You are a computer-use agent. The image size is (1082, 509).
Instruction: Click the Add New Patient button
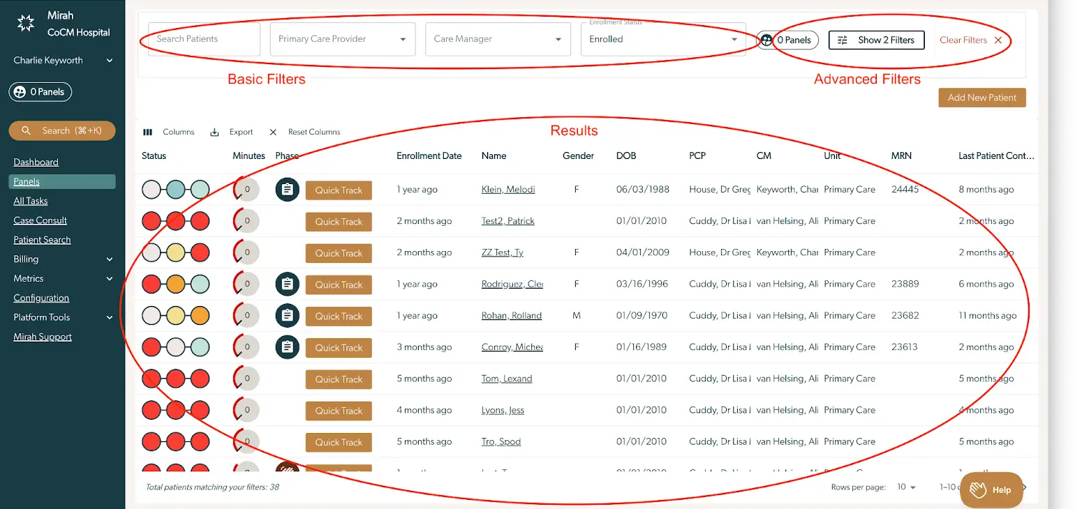pos(981,98)
